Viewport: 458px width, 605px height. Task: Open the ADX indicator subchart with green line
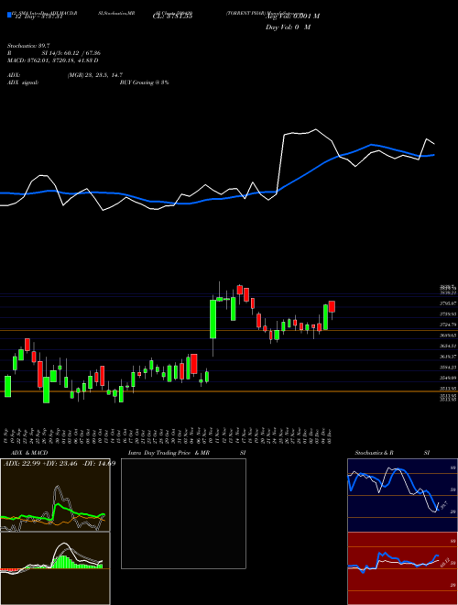click(x=55, y=495)
